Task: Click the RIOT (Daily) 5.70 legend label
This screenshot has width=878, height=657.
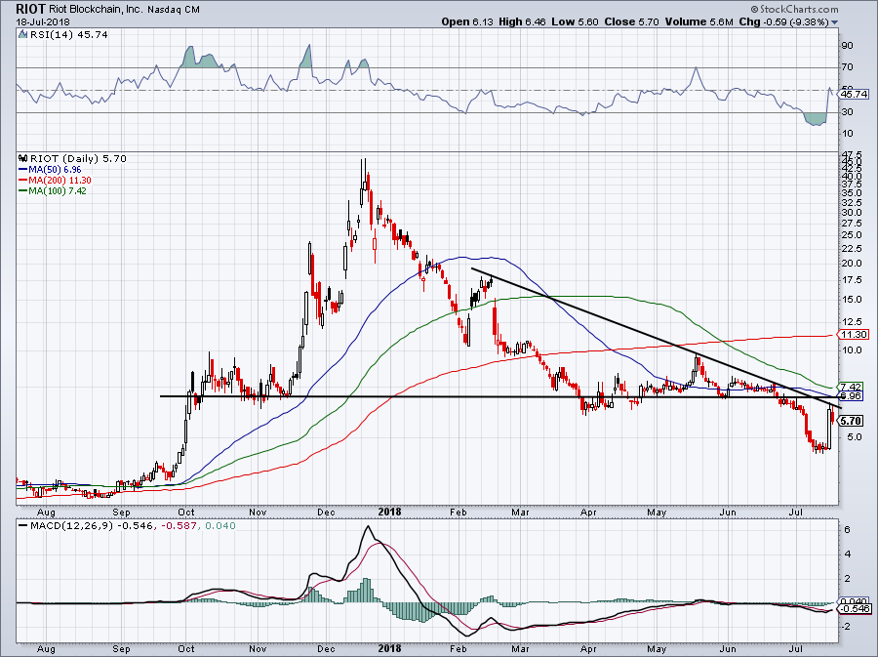Action: pos(78,158)
